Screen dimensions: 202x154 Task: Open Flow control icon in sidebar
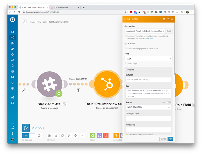point(12,83)
